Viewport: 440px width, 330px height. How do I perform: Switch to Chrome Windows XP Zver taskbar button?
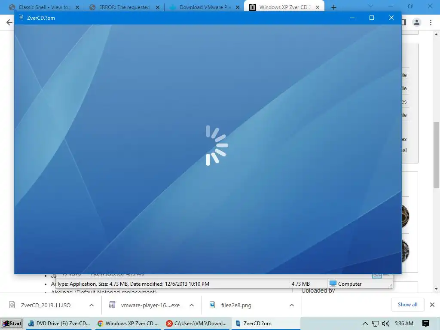pyautogui.click(x=128, y=324)
